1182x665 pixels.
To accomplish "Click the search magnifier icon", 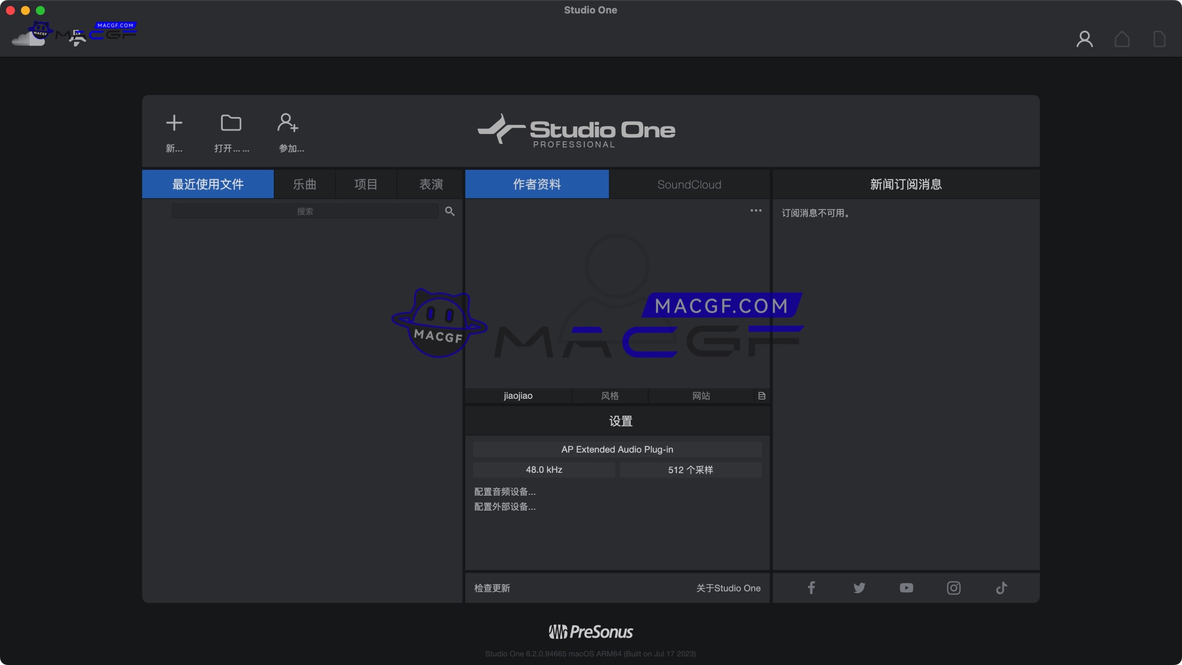I will pos(450,211).
